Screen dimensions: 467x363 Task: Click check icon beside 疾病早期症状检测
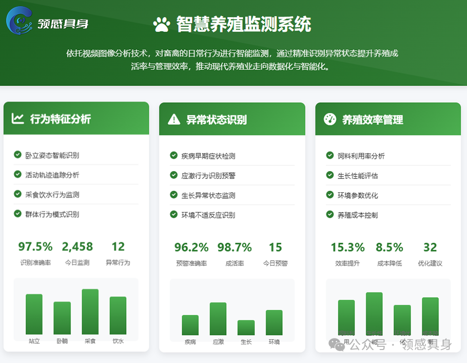[x=174, y=156]
